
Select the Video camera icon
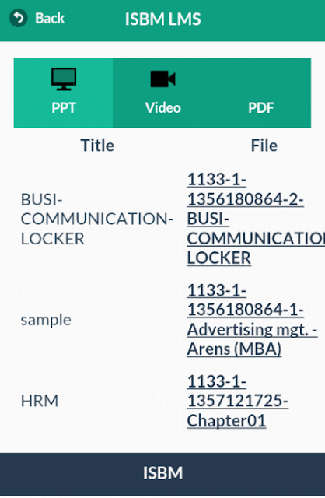[162, 79]
